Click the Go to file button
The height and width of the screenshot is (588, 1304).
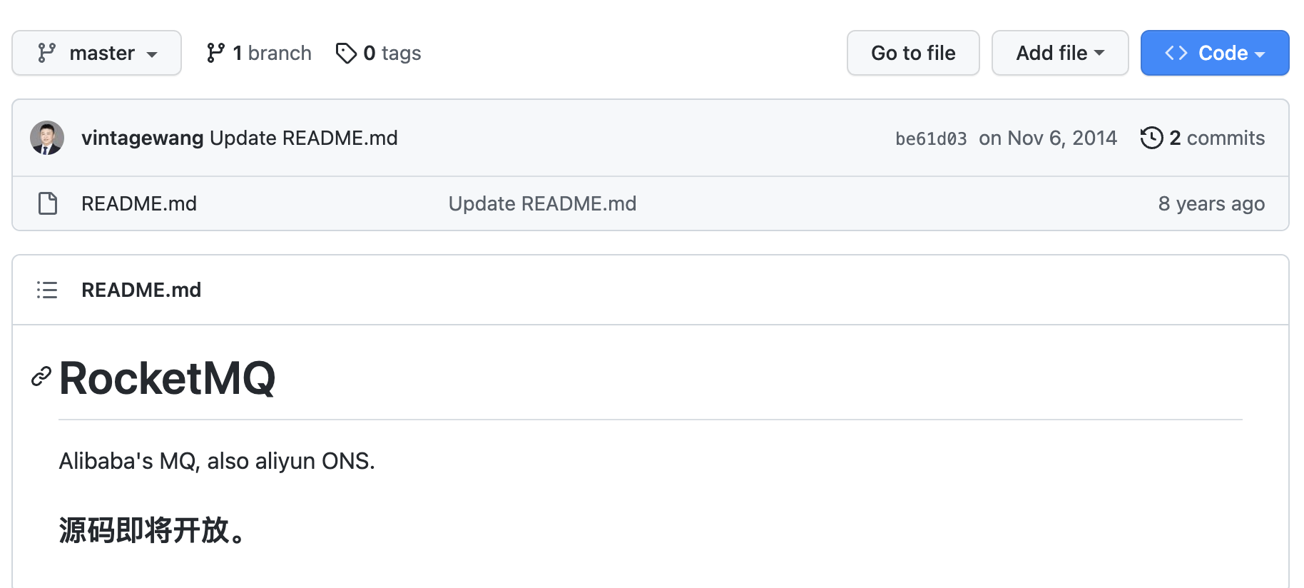(x=913, y=53)
